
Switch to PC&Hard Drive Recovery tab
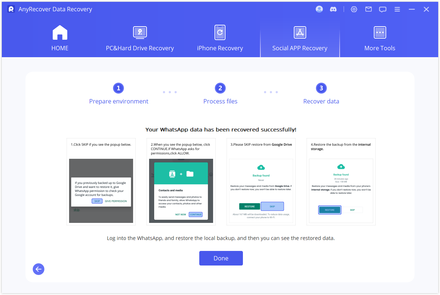click(140, 39)
